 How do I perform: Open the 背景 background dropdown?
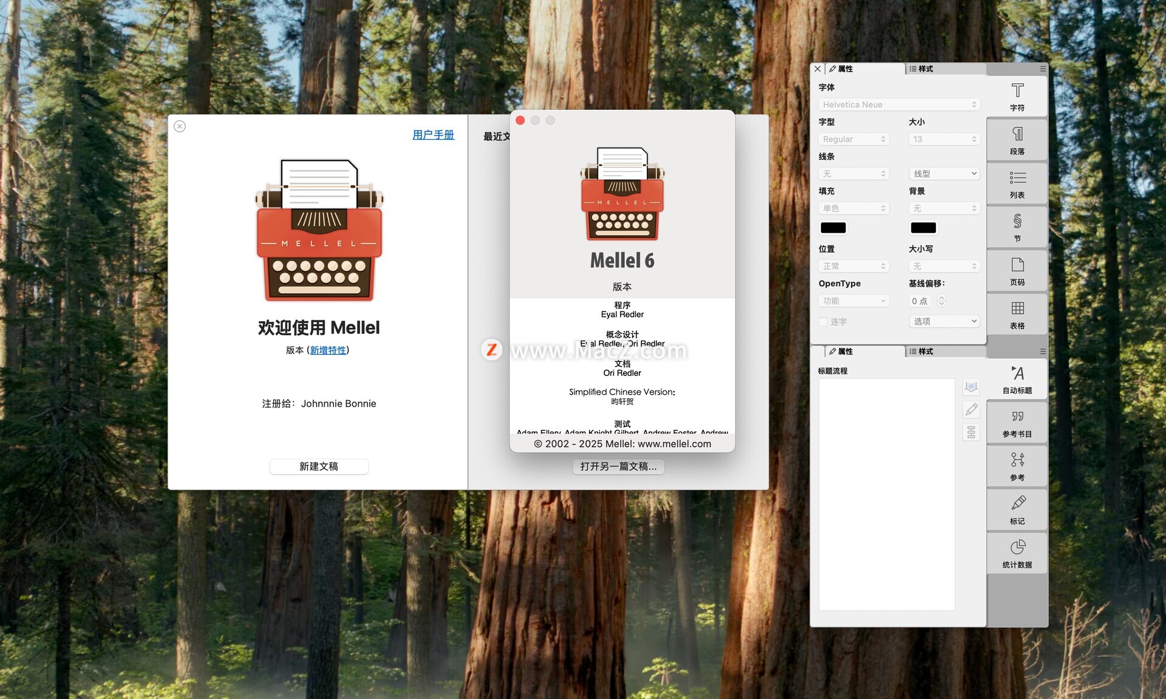944,208
